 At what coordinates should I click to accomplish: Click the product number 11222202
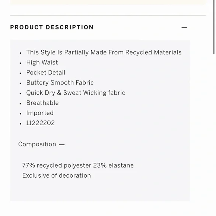40,123
